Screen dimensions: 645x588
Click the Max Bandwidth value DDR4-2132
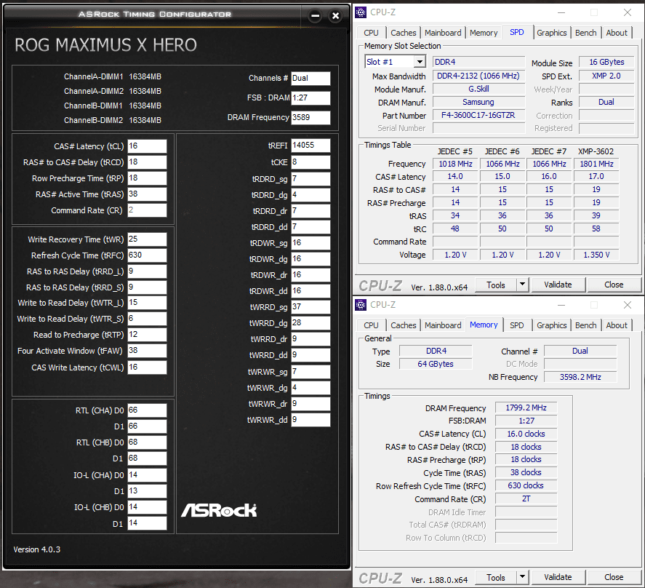478,76
